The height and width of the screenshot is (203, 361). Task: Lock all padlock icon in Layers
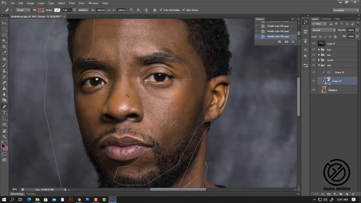(335, 37)
